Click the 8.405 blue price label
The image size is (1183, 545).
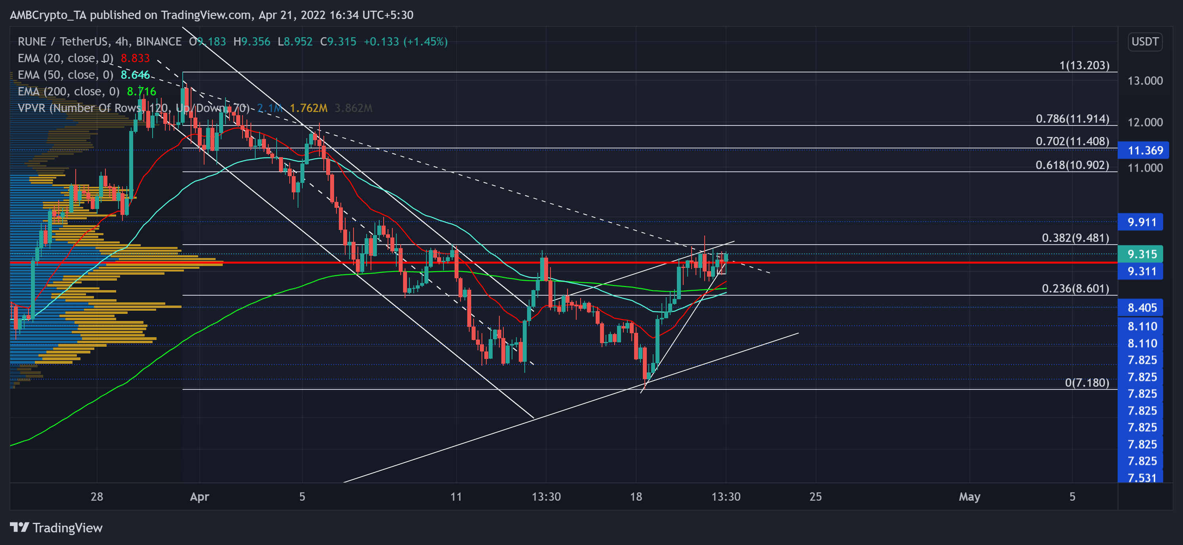pyautogui.click(x=1140, y=308)
